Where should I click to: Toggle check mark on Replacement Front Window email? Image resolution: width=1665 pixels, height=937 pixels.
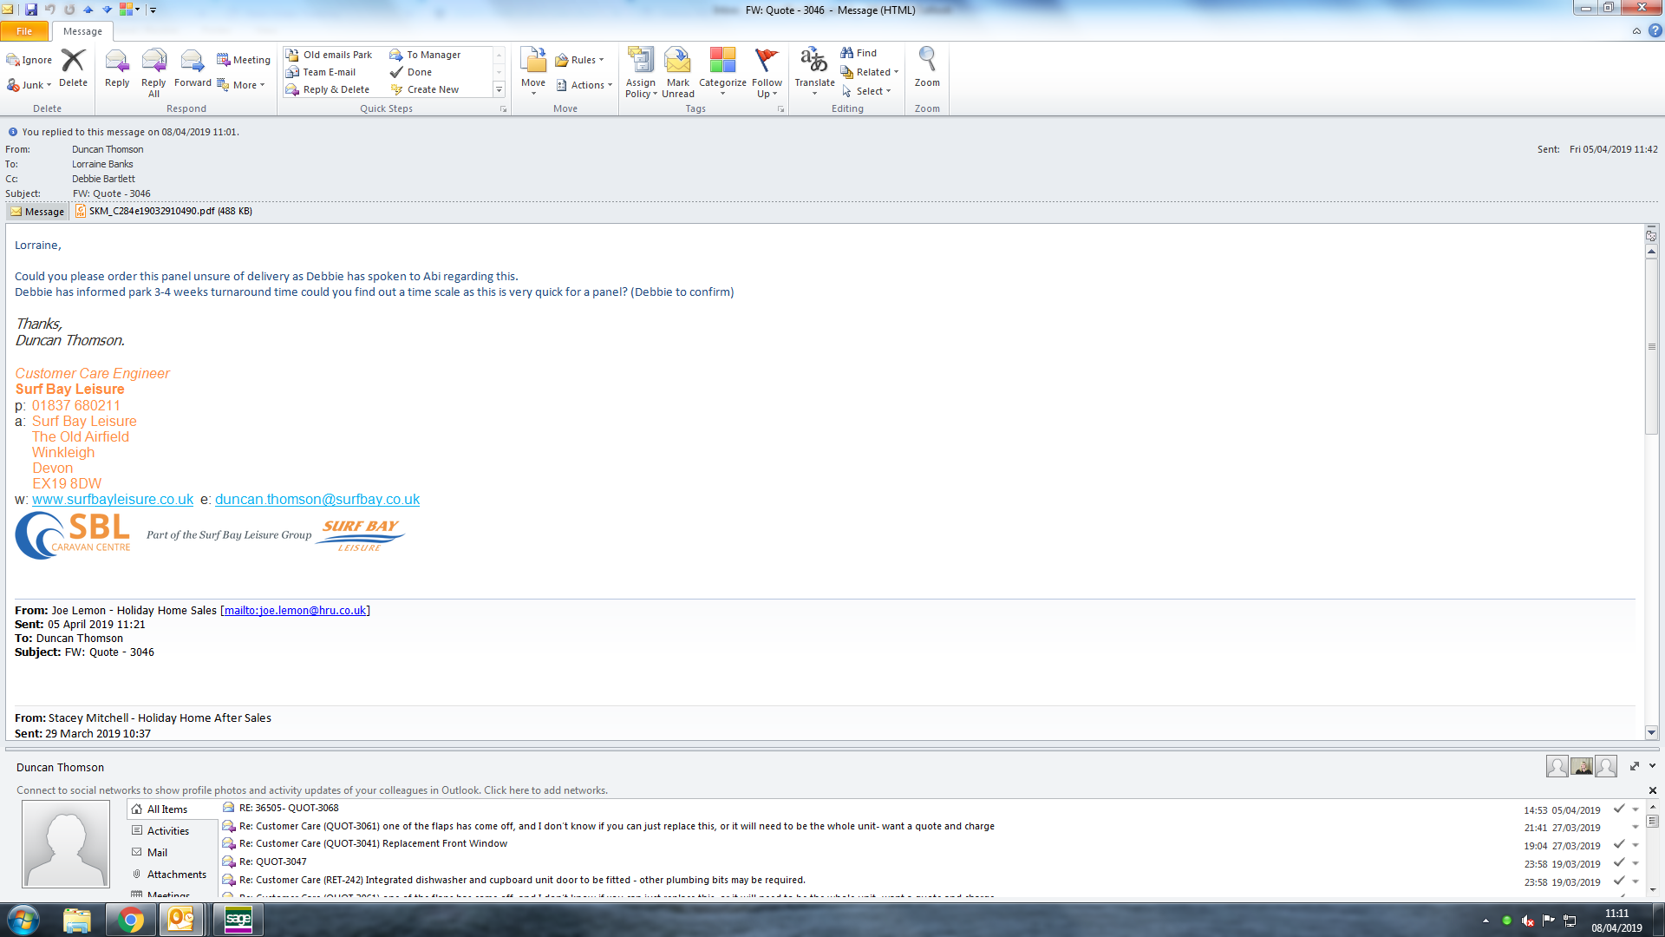1618,845
